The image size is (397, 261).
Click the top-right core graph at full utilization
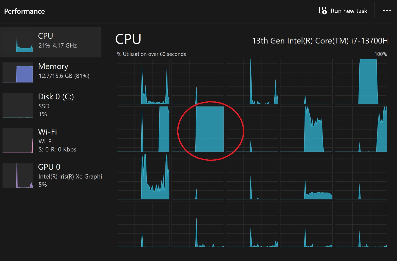(361, 82)
